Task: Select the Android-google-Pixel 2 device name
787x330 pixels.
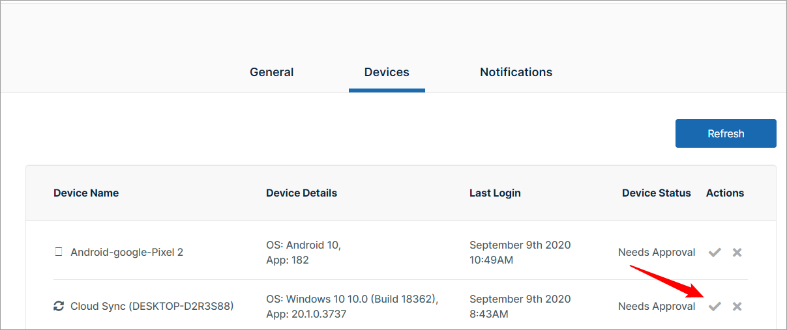Action: pos(126,252)
